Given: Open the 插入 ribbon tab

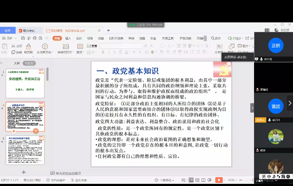Looking at the screenshot, I should point(68,38).
